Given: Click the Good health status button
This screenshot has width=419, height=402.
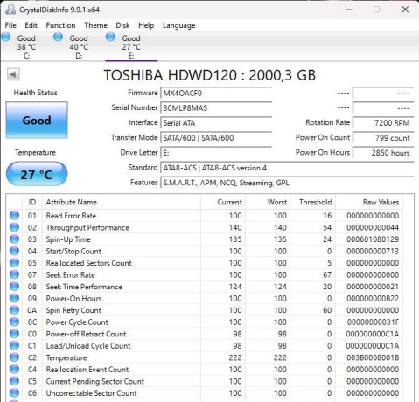Looking at the screenshot, I should click(x=37, y=120).
